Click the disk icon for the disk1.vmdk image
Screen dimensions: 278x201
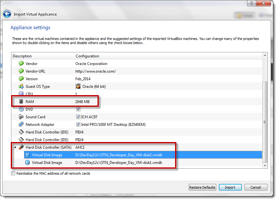28,162
